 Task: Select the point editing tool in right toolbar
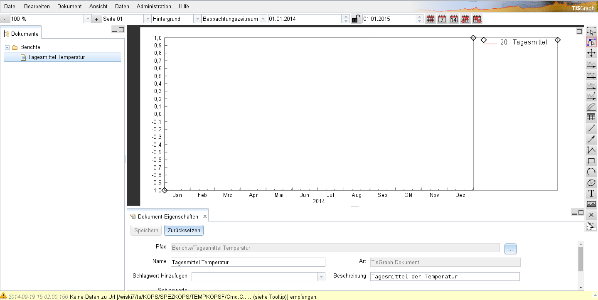591,42
